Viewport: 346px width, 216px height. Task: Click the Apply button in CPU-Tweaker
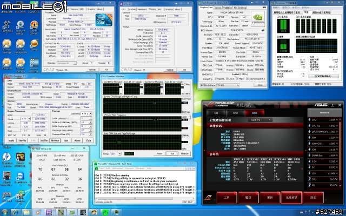[x=11, y=140]
